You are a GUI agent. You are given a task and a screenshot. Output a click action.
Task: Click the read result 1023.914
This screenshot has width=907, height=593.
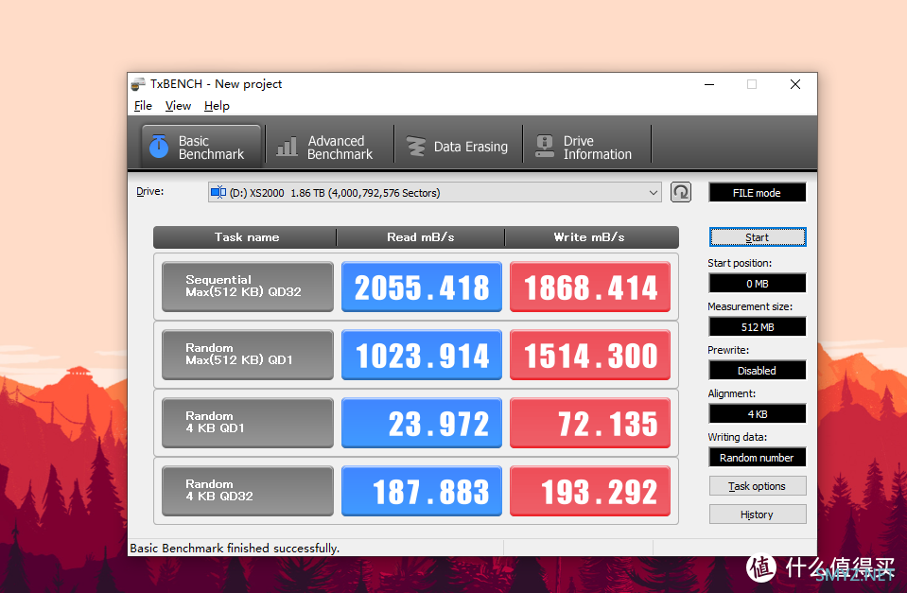pyautogui.click(x=422, y=354)
